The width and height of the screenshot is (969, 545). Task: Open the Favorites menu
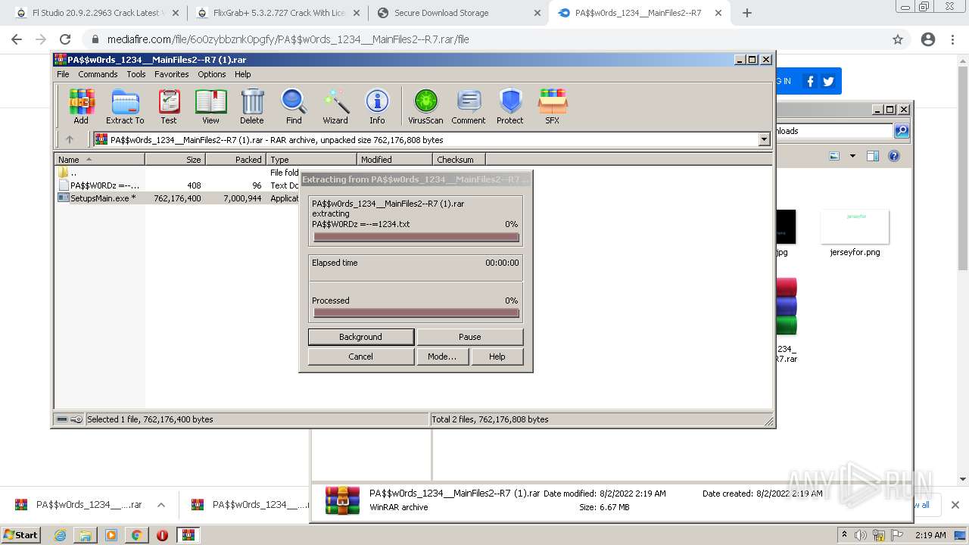point(172,74)
